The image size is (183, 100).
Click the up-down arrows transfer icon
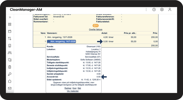coord(10,38)
